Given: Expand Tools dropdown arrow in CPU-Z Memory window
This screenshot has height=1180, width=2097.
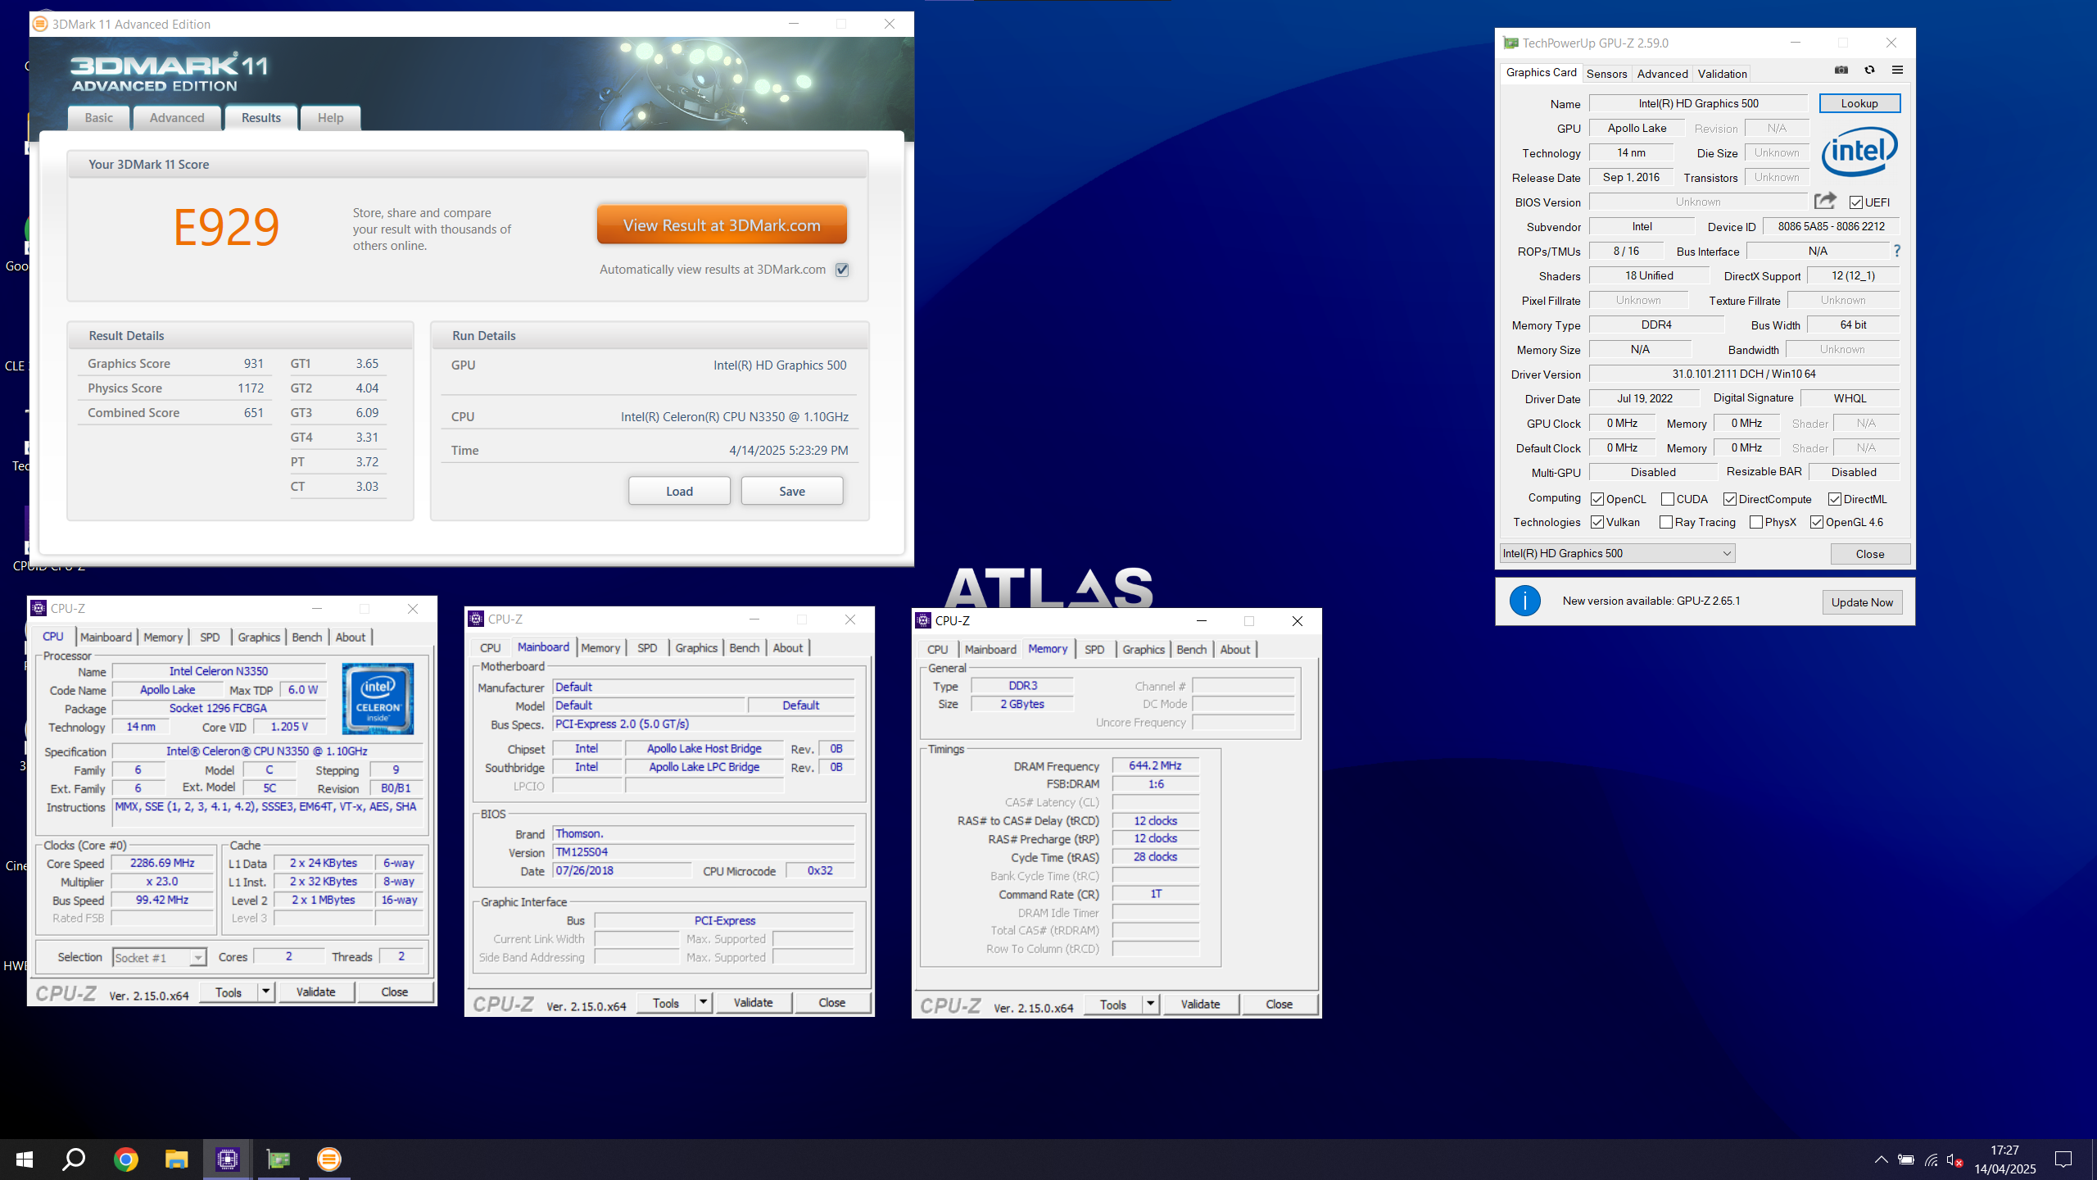Looking at the screenshot, I should point(1150,1004).
